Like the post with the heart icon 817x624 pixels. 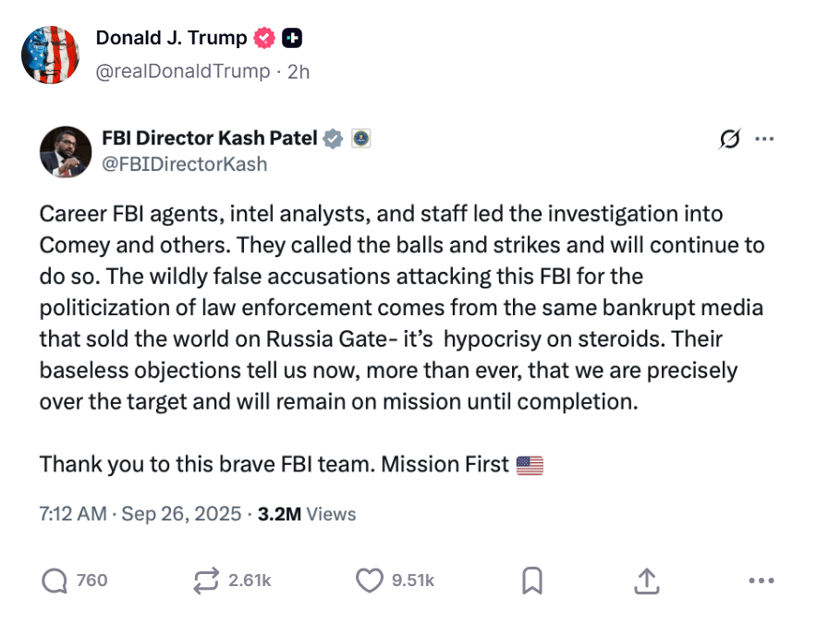coord(369,581)
